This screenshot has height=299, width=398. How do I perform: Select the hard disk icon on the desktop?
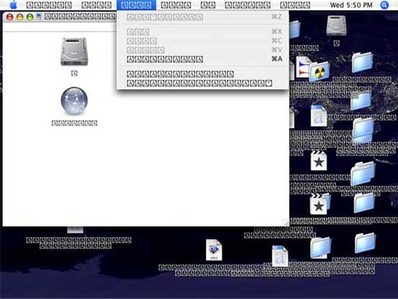pos(336,26)
